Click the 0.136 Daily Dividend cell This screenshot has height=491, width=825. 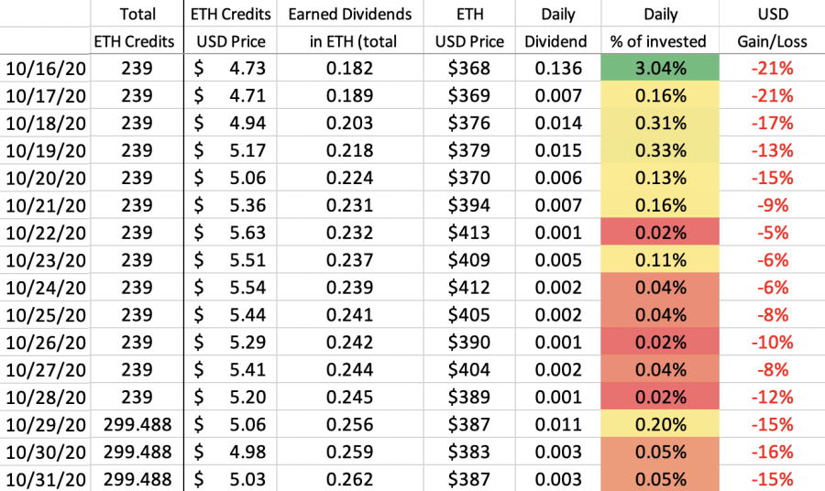point(558,68)
